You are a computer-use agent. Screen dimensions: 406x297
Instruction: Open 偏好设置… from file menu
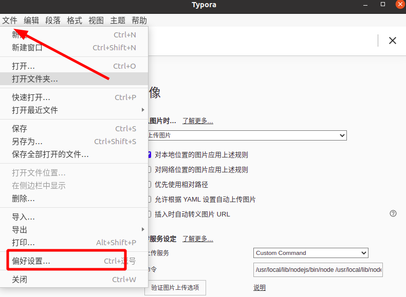[x=74, y=261]
